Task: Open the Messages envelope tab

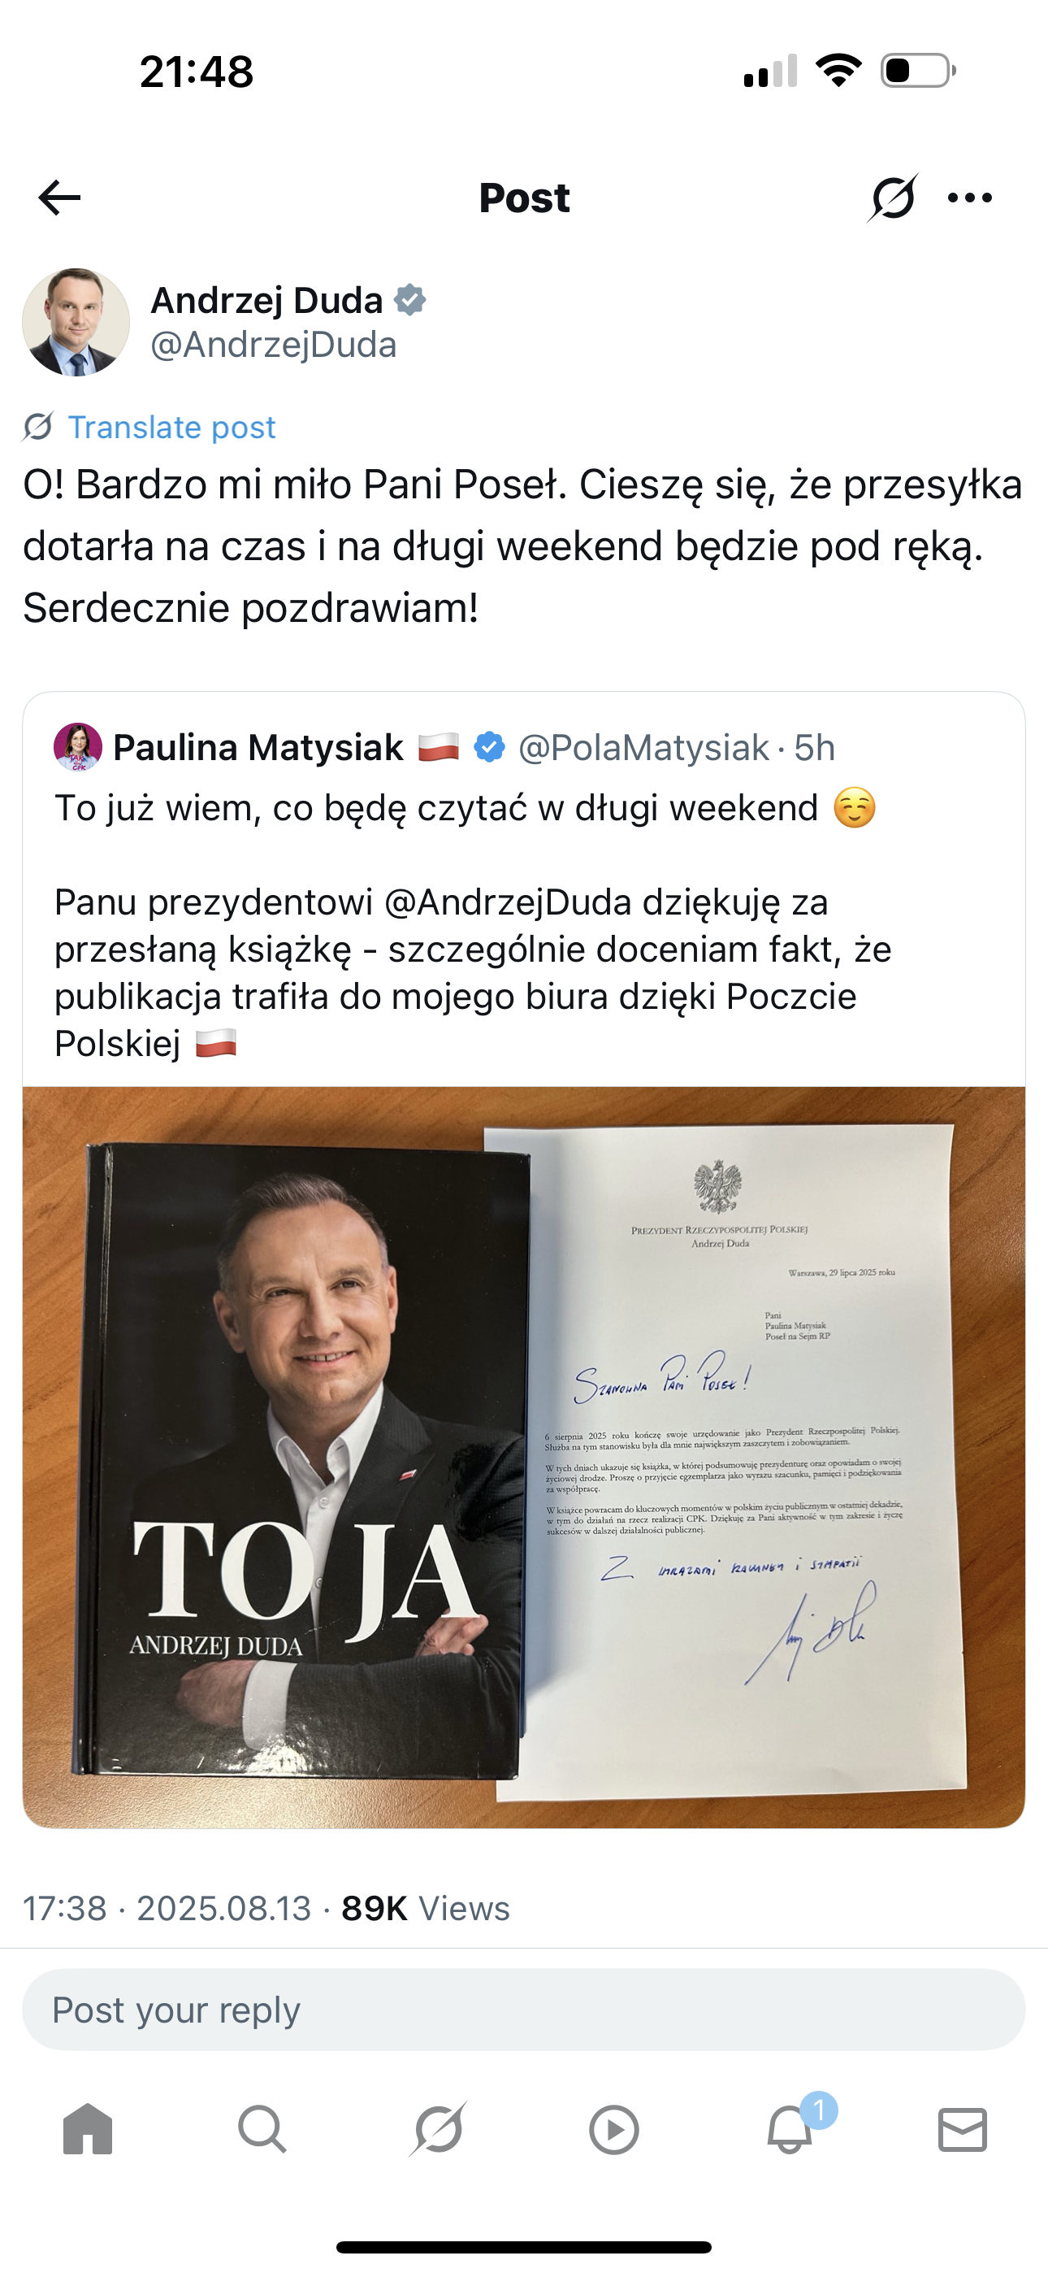Action: pos(963,2130)
